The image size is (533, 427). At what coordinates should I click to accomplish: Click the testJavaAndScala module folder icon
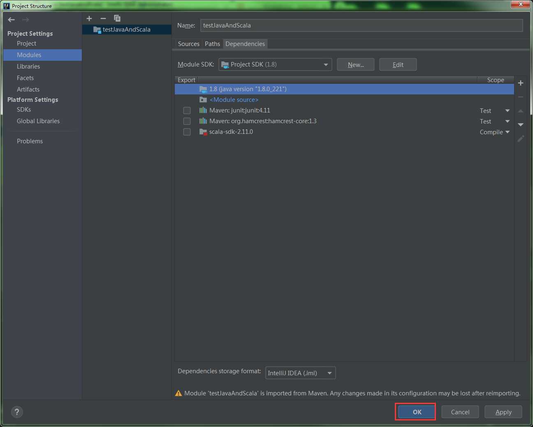coord(97,30)
